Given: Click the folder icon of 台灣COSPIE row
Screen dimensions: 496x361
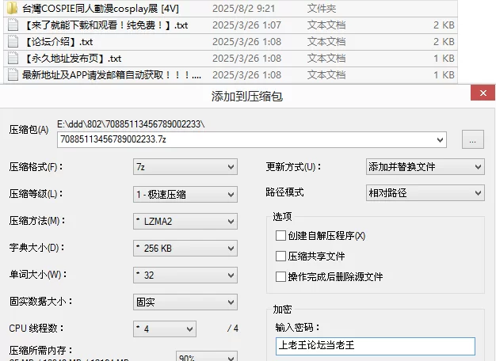Looking at the screenshot, I should coord(12,8).
